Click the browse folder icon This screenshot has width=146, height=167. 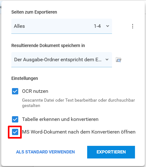click(119, 60)
